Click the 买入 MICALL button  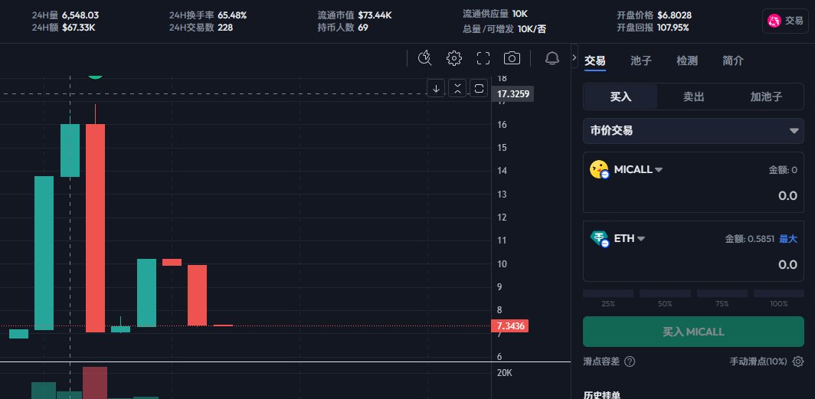pyautogui.click(x=693, y=332)
